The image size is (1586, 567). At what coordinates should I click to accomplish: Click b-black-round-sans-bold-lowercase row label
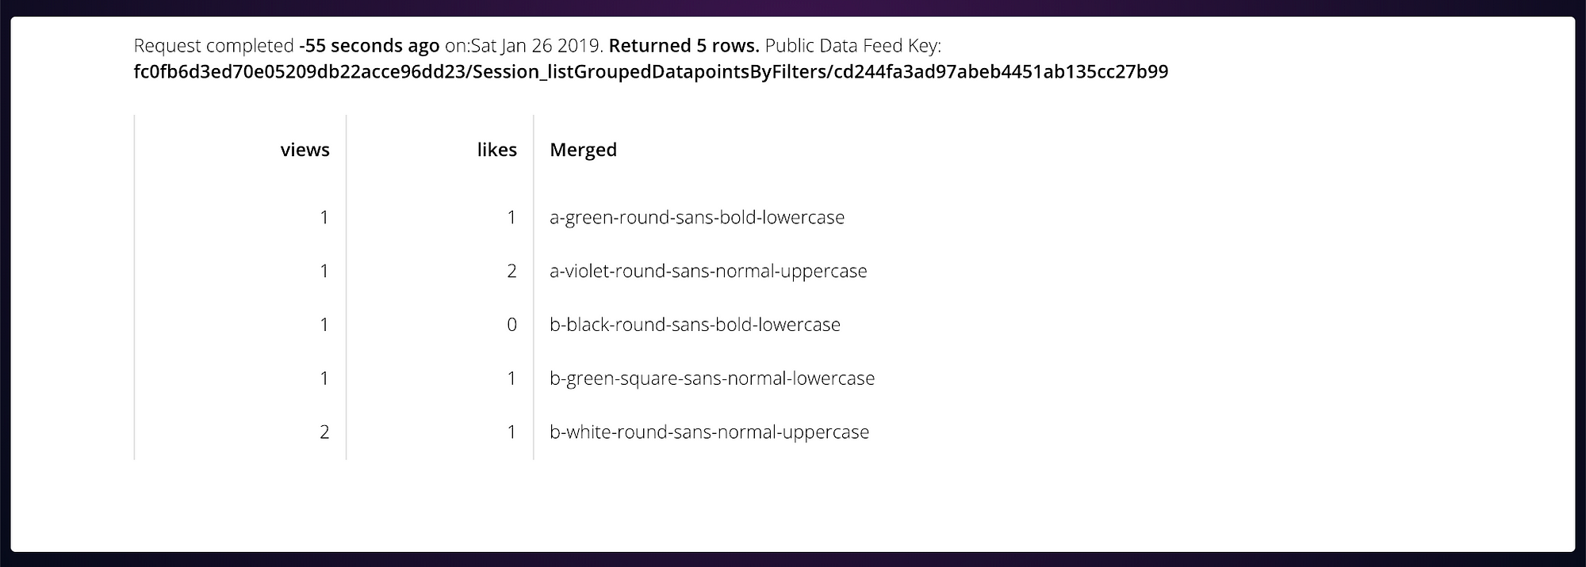(695, 325)
